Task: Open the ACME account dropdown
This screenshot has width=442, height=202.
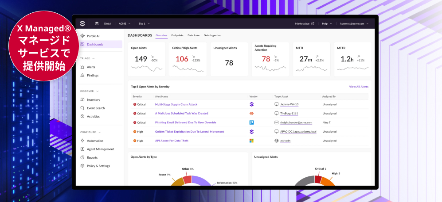Action: pyautogui.click(x=124, y=23)
